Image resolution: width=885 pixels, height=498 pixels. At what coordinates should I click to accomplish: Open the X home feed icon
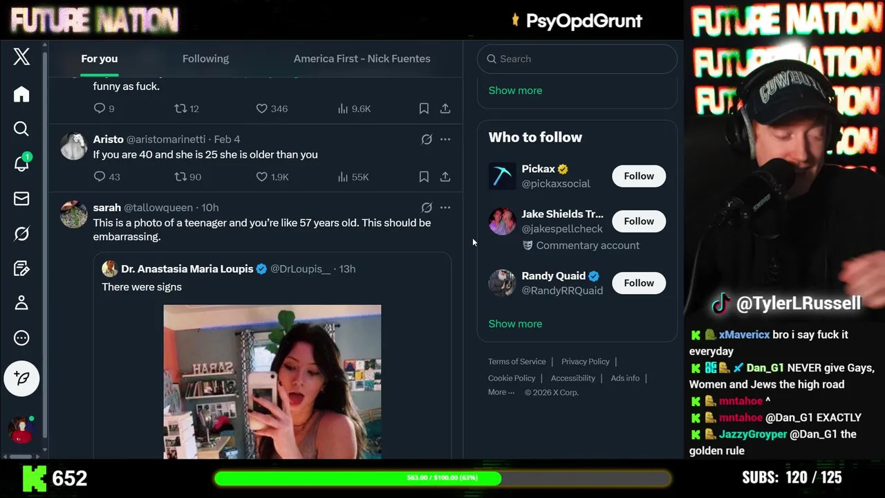[x=21, y=94]
